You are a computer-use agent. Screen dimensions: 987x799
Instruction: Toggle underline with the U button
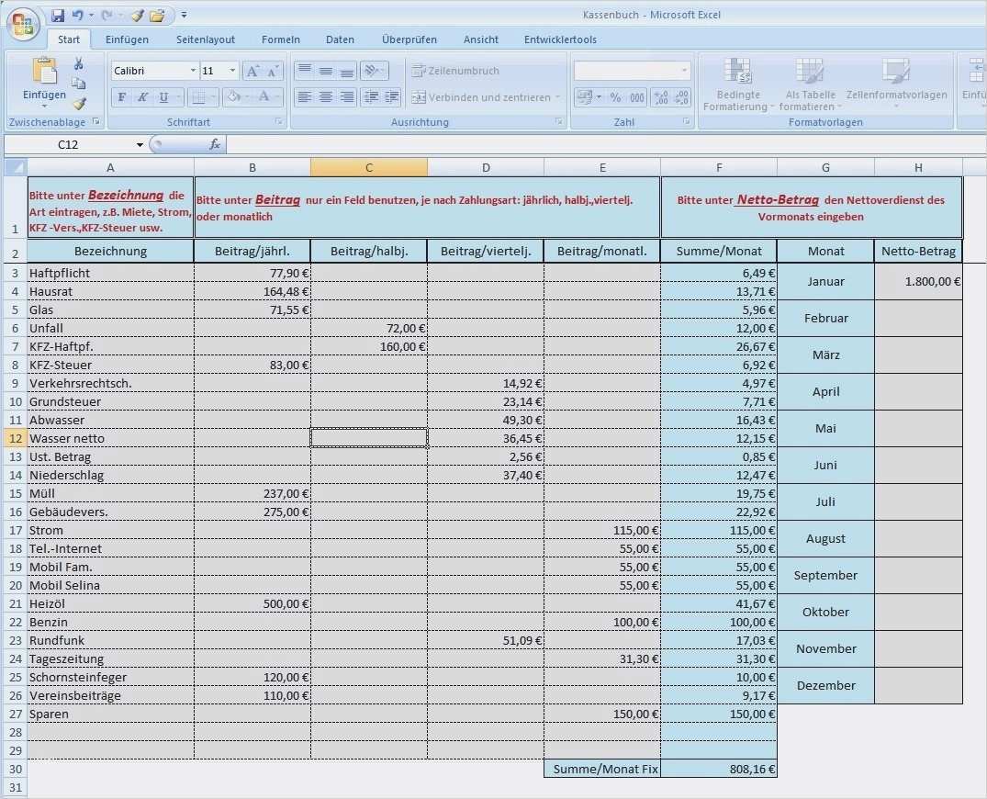click(162, 96)
